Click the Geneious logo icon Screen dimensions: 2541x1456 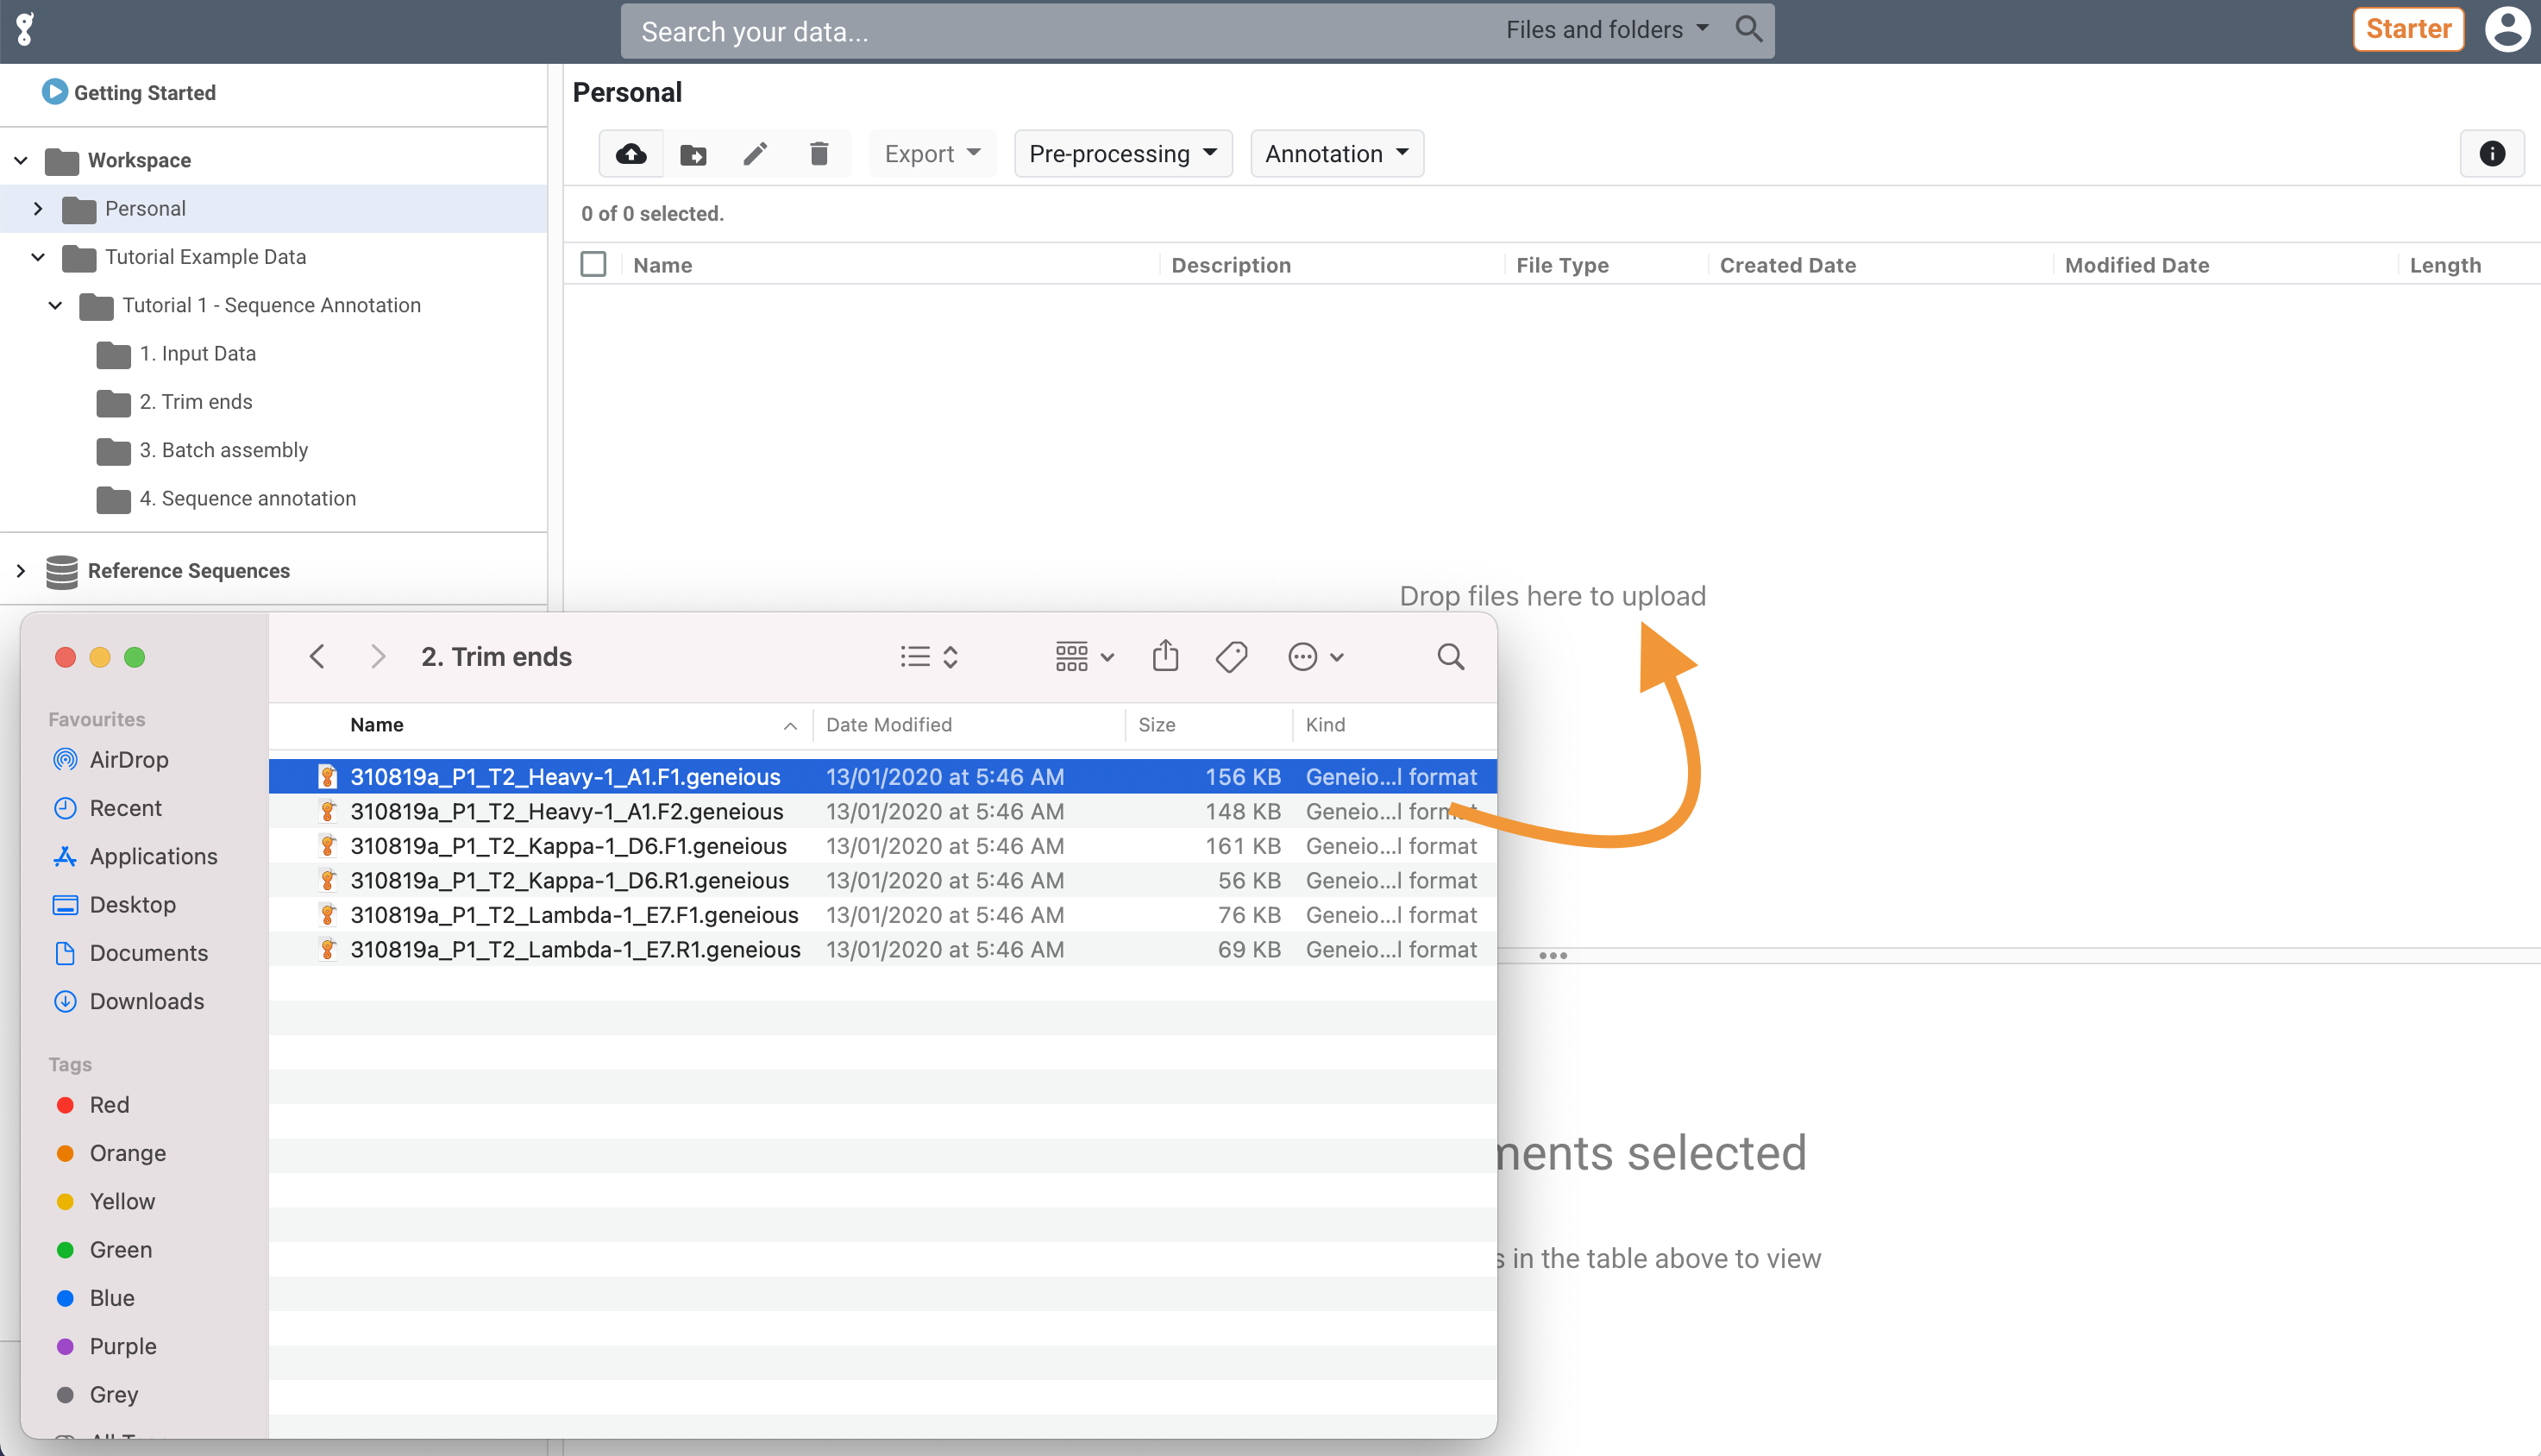tap(25, 29)
